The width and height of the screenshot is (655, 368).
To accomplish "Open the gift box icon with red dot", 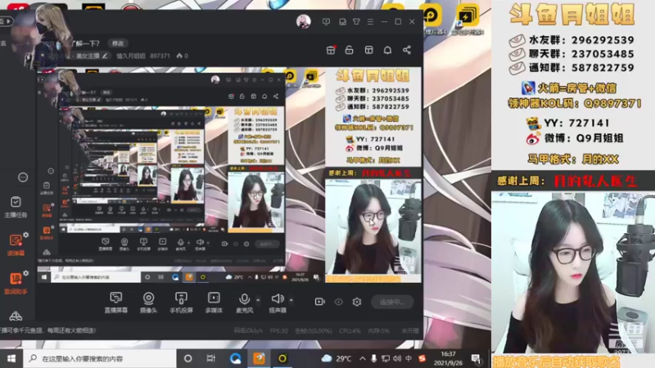I will [331, 50].
